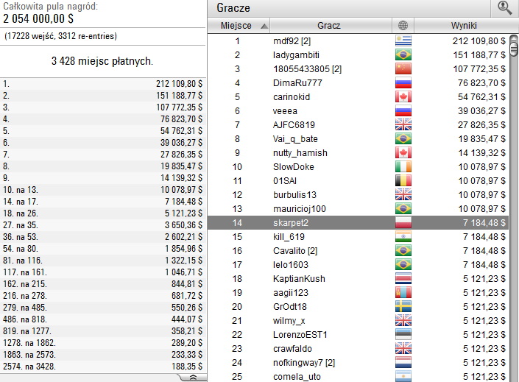
Task: Click the Uruguay flag next to mdf92
Action: pyautogui.click(x=403, y=40)
